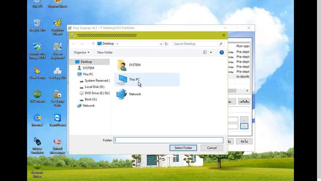Image resolution: width=321 pixels, height=181 pixels.
Task: Go up one folder level arrow
Action: [93, 44]
